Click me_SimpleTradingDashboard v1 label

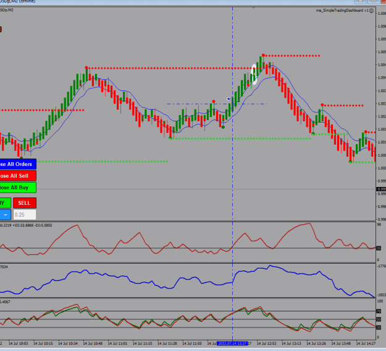click(x=342, y=11)
